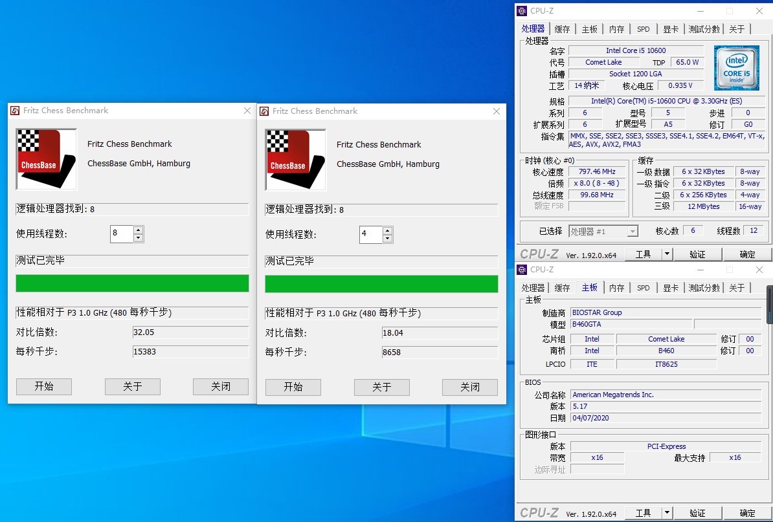Open 主板 tab in upper CPU-Z window
This screenshot has width=773, height=522.
tap(589, 29)
